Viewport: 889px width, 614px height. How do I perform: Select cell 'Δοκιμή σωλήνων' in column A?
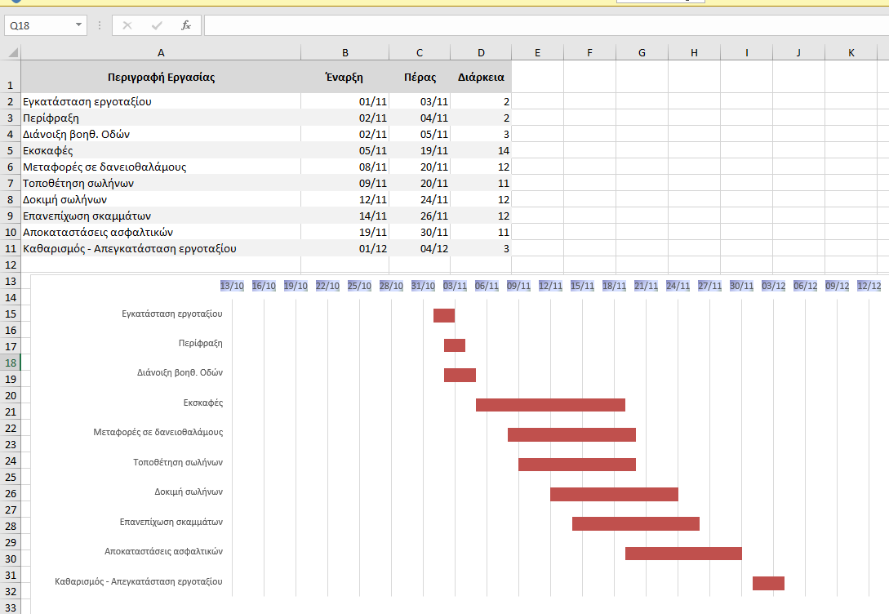click(x=161, y=199)
